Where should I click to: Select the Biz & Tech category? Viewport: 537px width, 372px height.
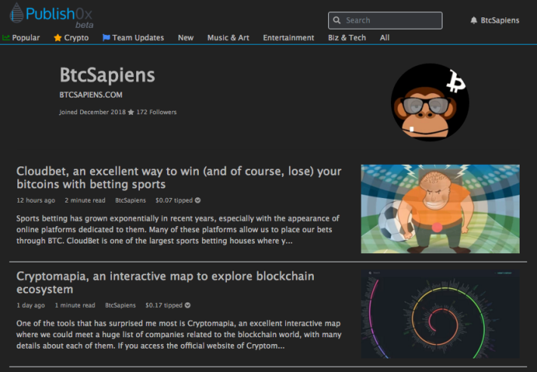point(347,38)
